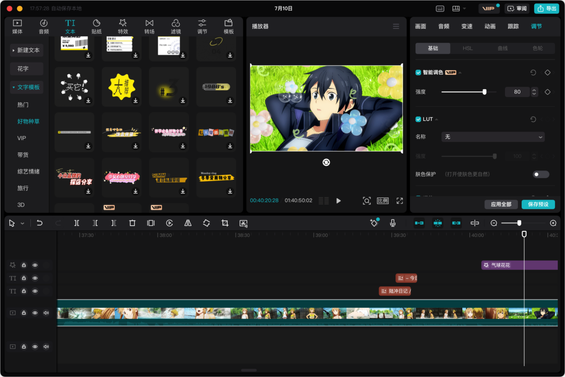Select the 带货 template category
The width and height of the screenshot is (565, 377).
pyautogui.click(x=23, y=155)
